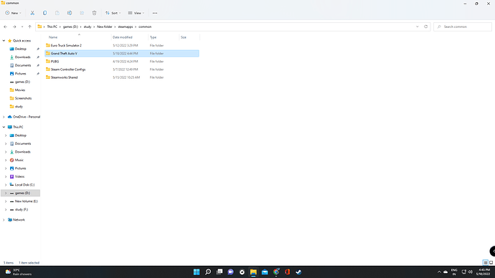Open Steam from the taskbar
This screenshot has width=495, height=278.
pyautogui.click(x=298, y=272)
